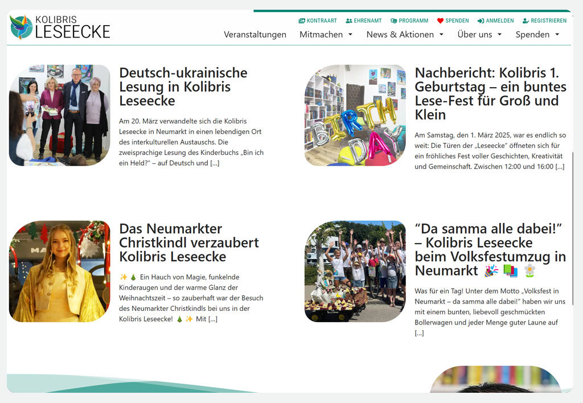583x403 pixels.
Task: Click the Anmelden sign-in arrow icon
Action: (x=481, y=21)
